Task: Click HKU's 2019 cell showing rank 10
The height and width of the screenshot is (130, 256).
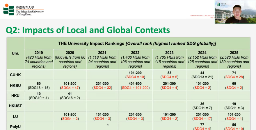Action: pos(39,96)
